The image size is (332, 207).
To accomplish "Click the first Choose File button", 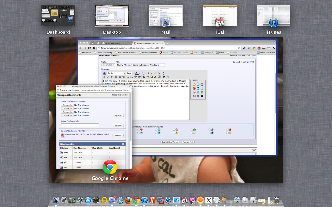I will pos(67,105).
